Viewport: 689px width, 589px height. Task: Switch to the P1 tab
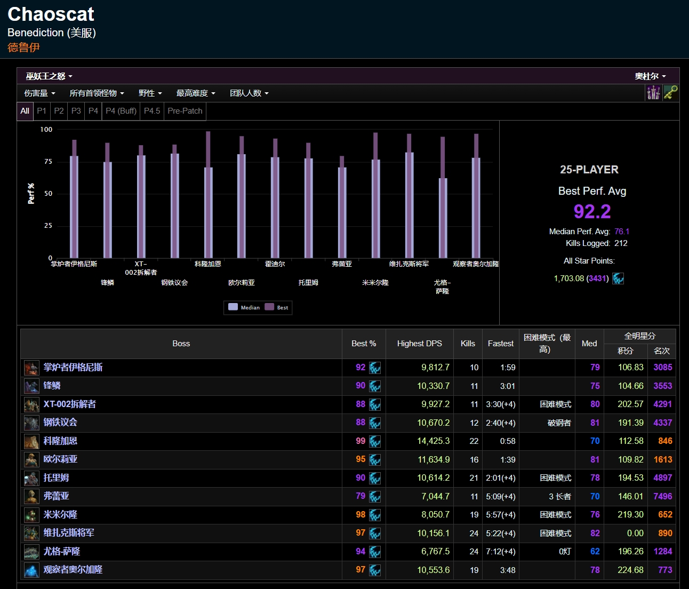tap(42, 111)
